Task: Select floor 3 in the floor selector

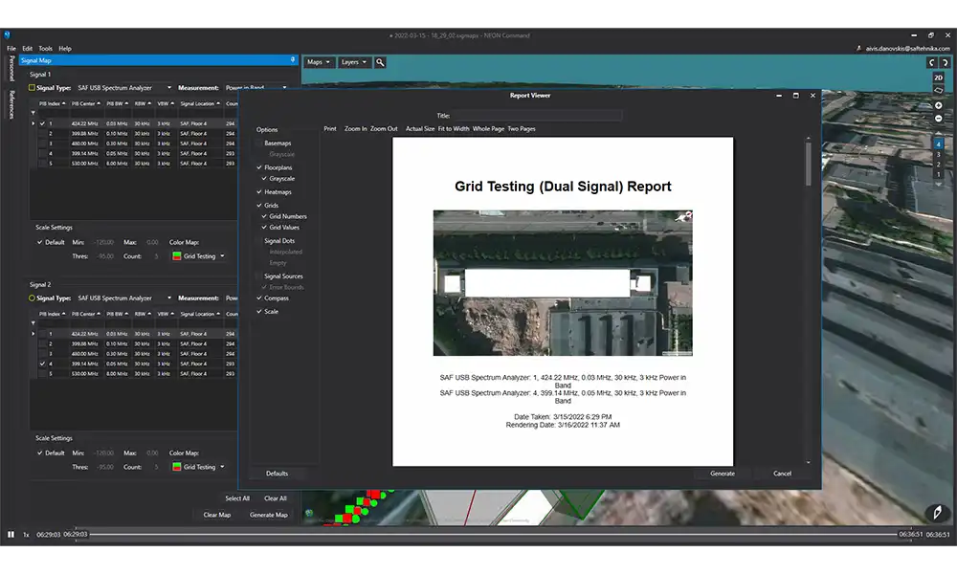Action: pyautogui.click(x=939, y=155)
